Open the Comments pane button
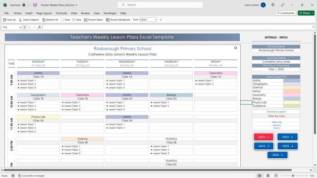The image size is (317, 178). [286, 13]
